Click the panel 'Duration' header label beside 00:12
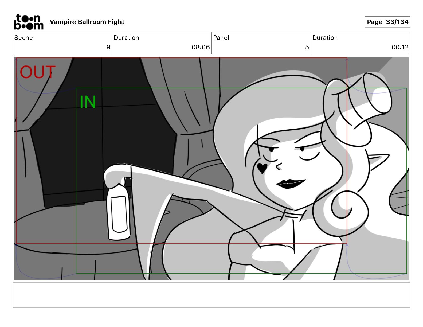Image resolution: width=423 pixels, height=327 pixels. 325,38
